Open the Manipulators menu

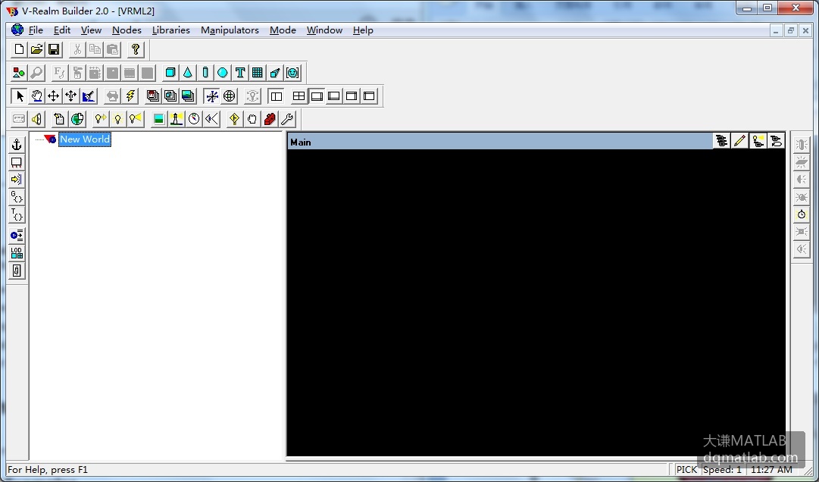[230, 30]
